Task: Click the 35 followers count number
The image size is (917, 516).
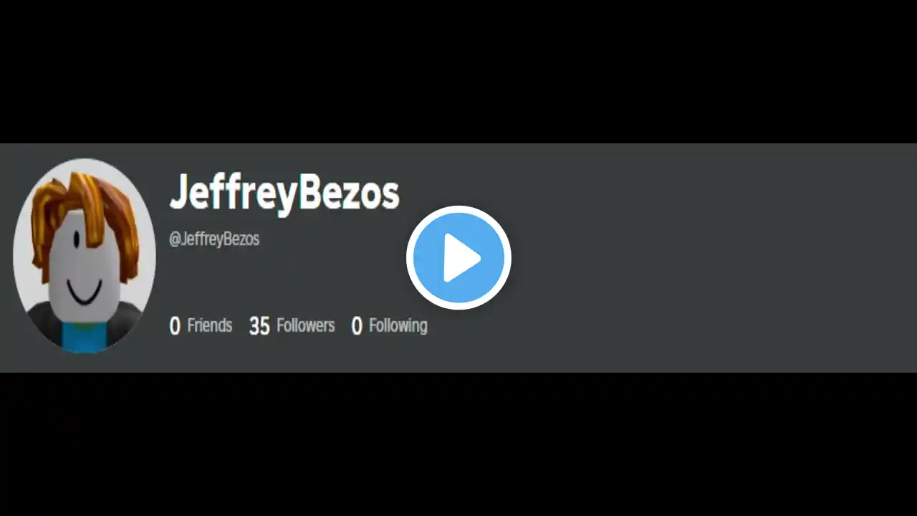Action: pyautogui.click(x=259, y=326)
